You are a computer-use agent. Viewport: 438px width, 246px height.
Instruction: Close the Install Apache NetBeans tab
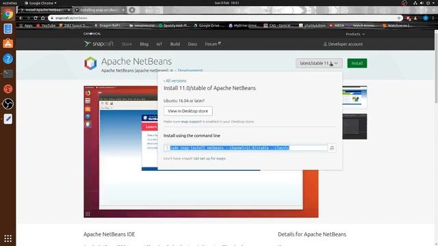pos(68,10)
